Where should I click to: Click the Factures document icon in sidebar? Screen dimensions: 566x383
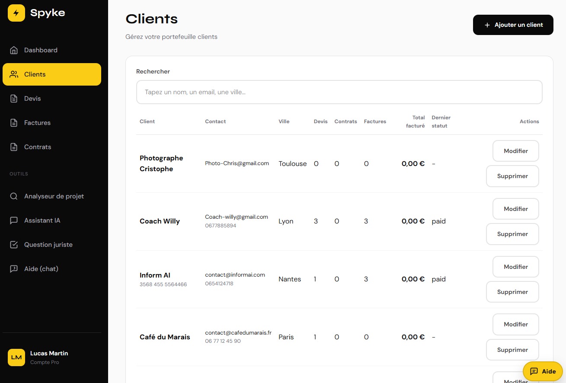coord(14,123)
